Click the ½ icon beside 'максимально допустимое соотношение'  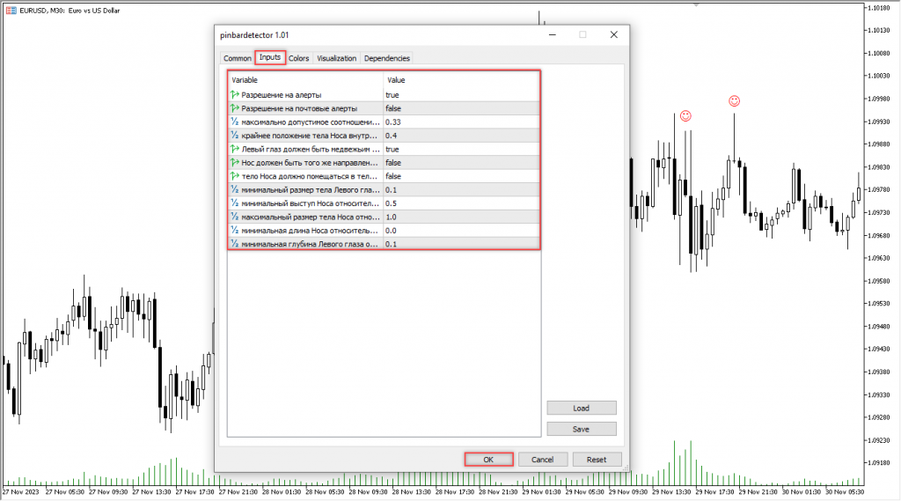coord(235,122)
